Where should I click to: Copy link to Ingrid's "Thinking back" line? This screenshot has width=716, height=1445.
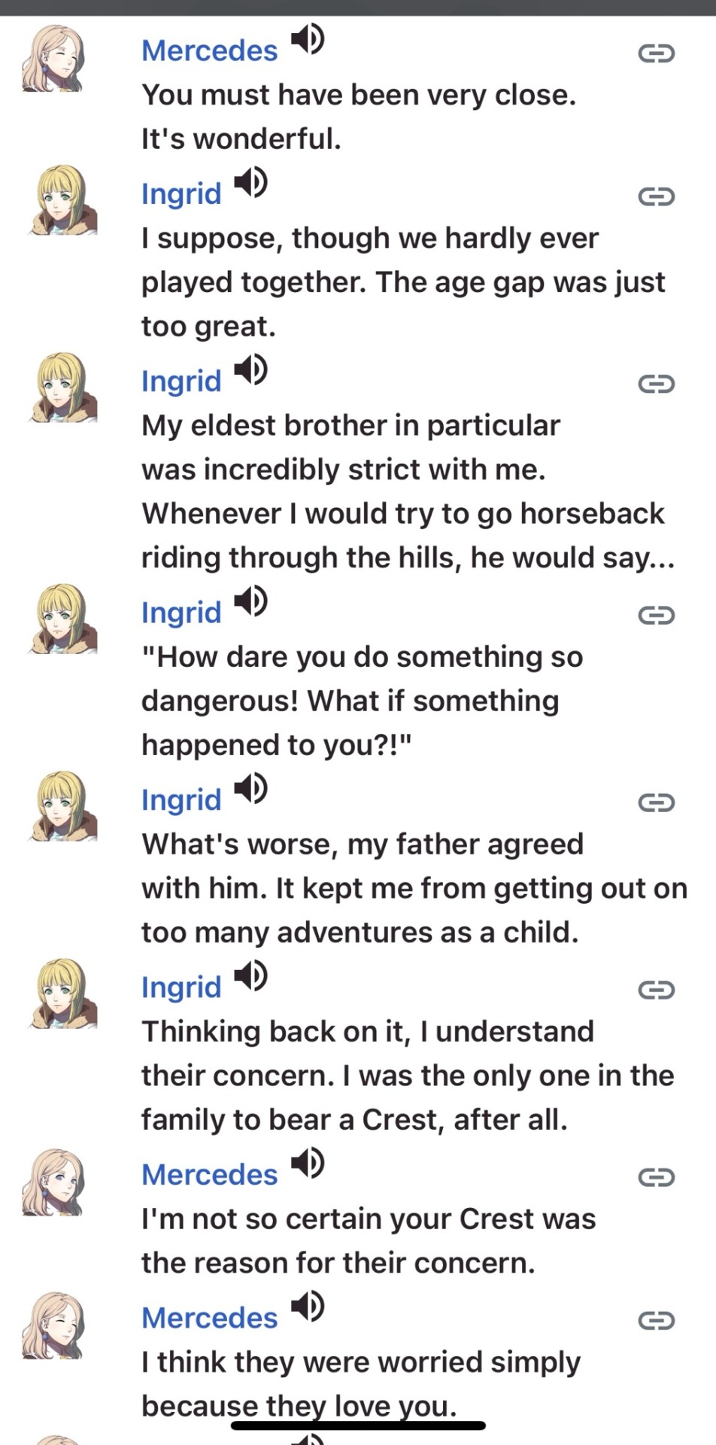point(656,990)
